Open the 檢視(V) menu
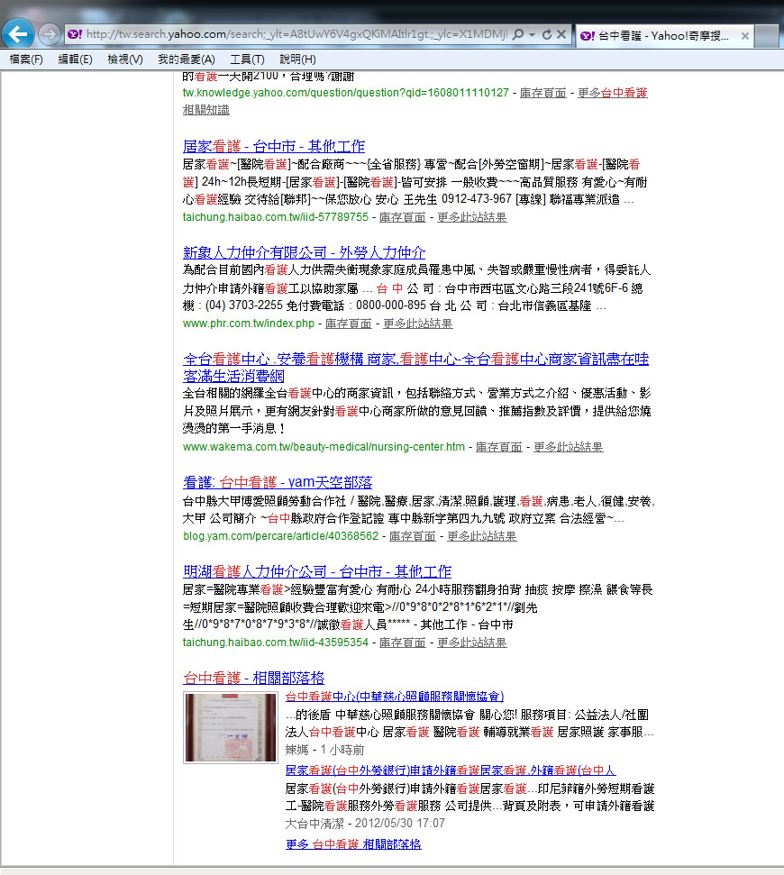Viewport: 784px width, 875px height. [x=125, y=59]
